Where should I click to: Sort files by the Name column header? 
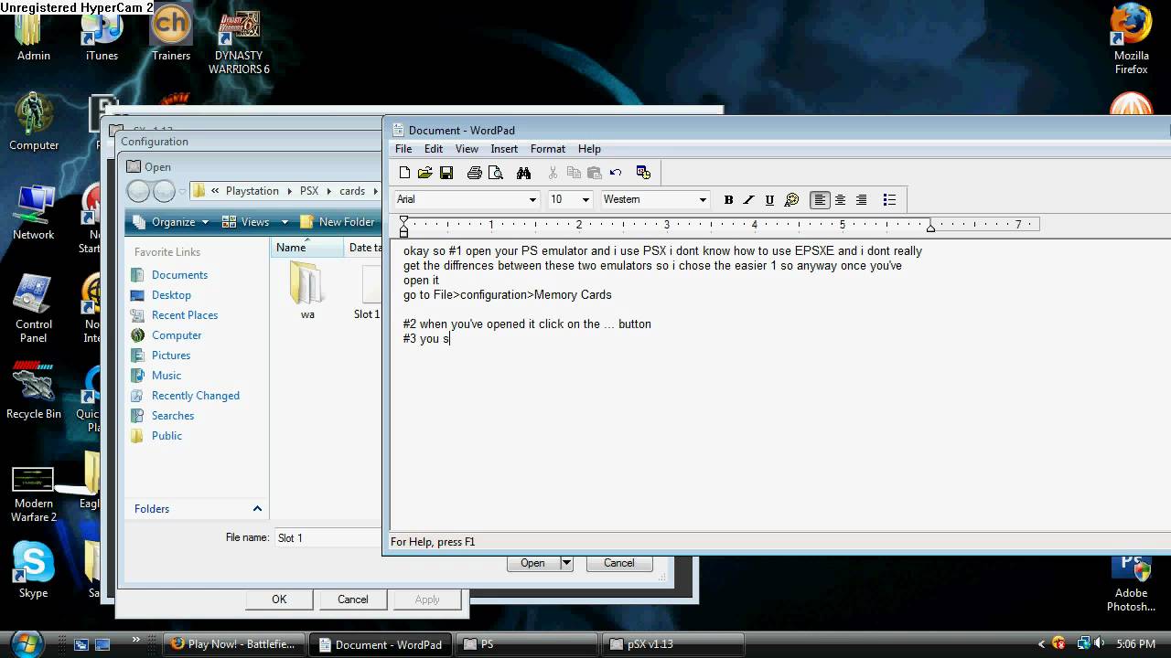pos(306,248)
